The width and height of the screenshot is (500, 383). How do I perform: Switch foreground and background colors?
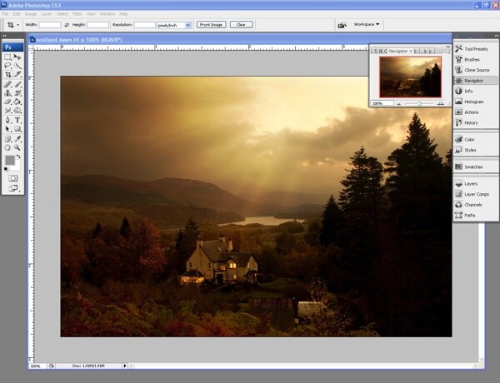[x=18, y=157]
